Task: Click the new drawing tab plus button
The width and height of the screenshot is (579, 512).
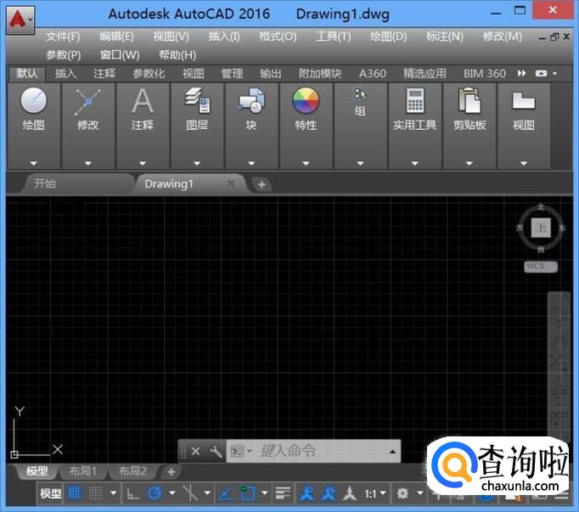Action: (261, 184)
